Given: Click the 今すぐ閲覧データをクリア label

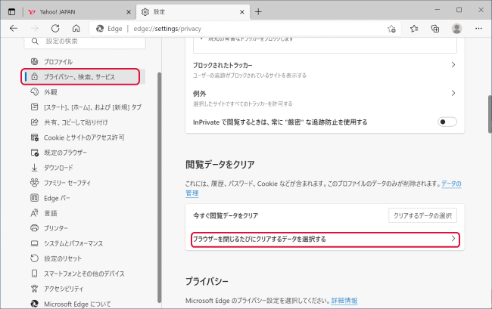Looking at the screenshot, I should [x=226, y=216].
